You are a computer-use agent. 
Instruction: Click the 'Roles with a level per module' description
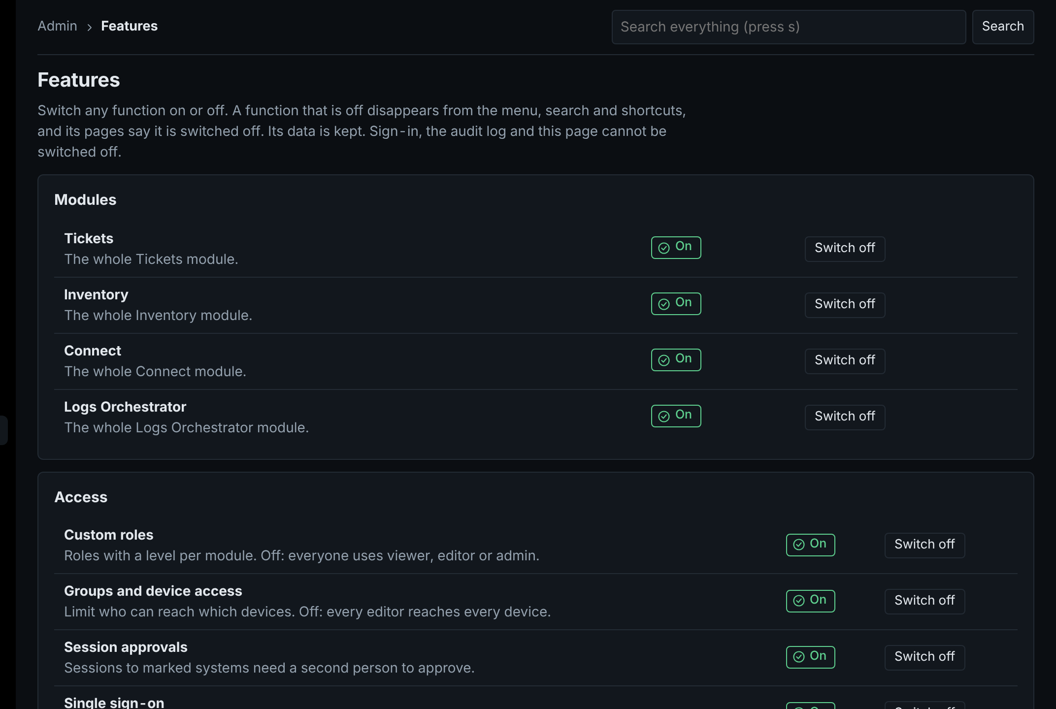pyautogui.click(x=302, y=555)
